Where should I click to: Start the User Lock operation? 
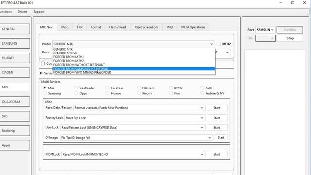(217, 128)
